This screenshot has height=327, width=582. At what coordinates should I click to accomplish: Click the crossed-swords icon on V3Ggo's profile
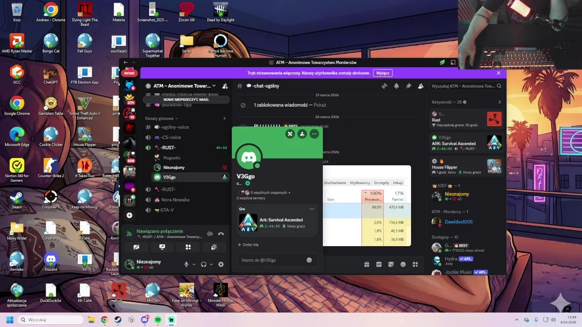point(290,134)
